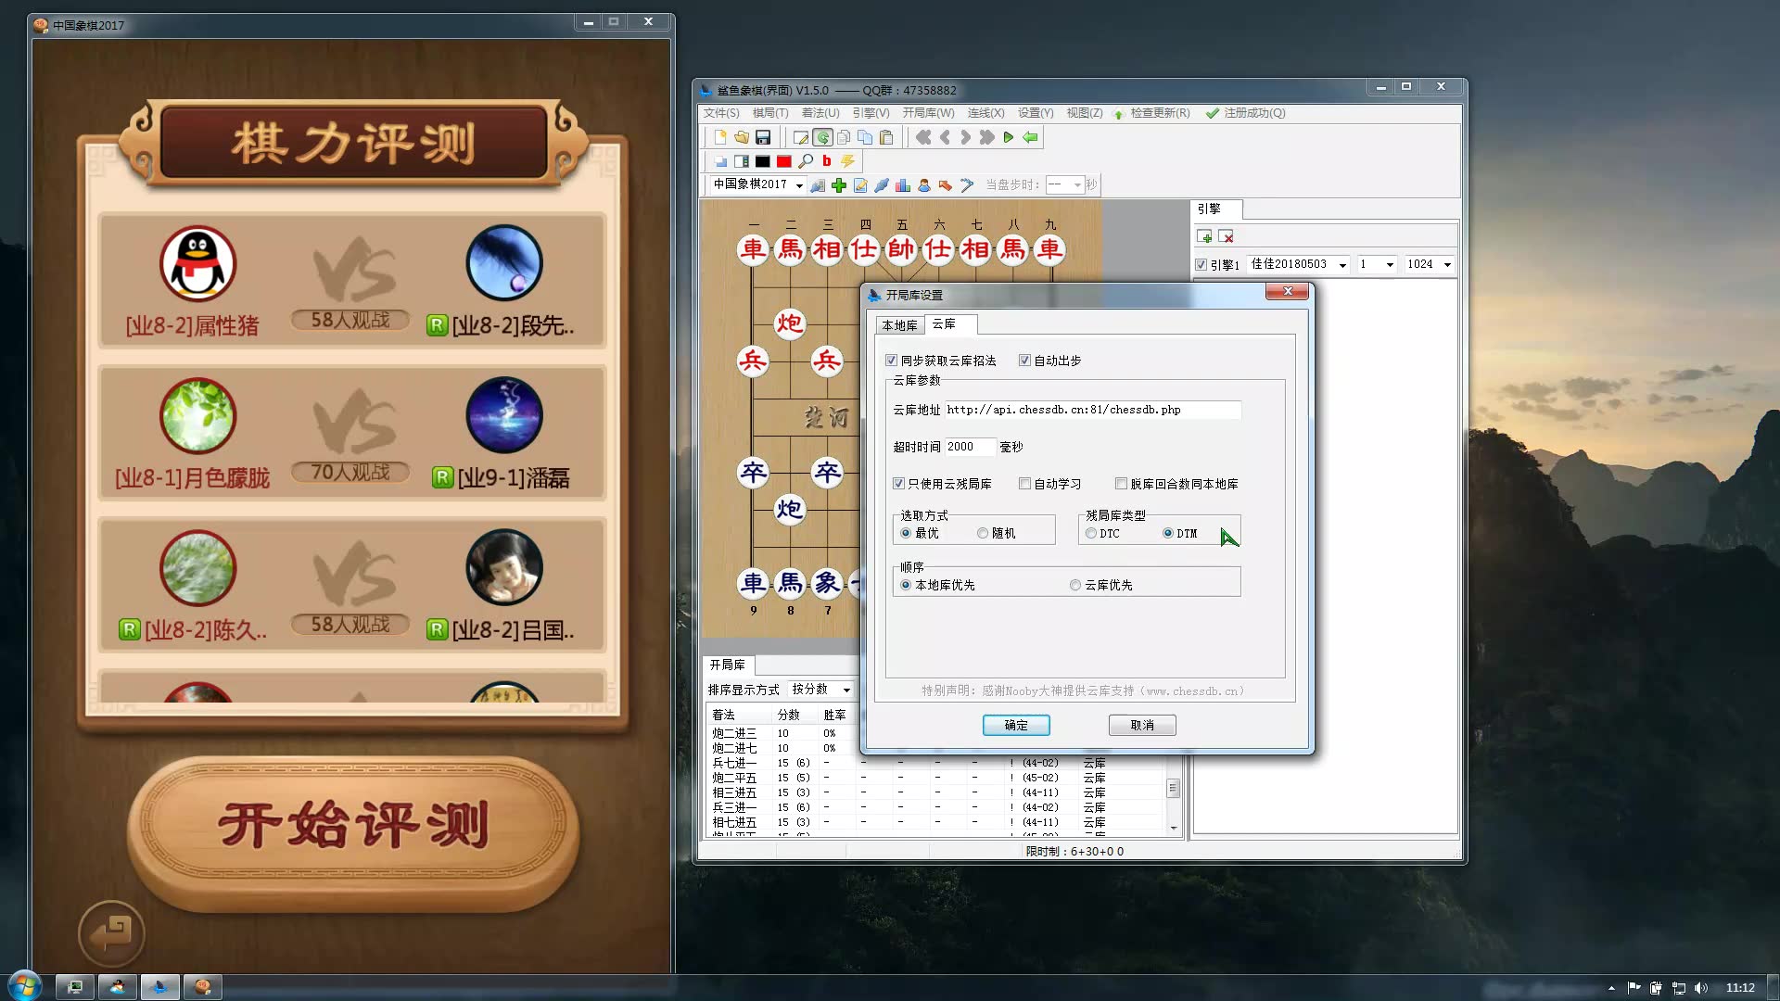Screen dimensions: 1780x1001
Task: Toggle 同步获取云库招法 checkbox
Action: [x=892, y=361]
